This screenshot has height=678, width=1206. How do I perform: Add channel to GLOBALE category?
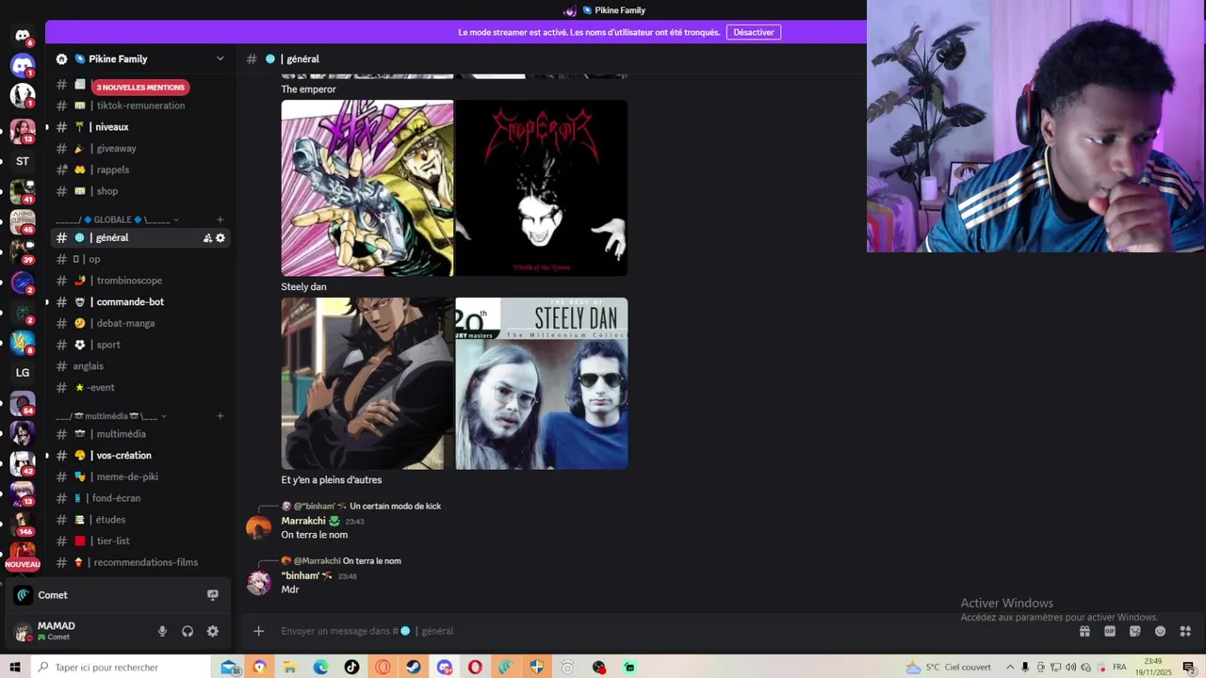pos(220,219)
